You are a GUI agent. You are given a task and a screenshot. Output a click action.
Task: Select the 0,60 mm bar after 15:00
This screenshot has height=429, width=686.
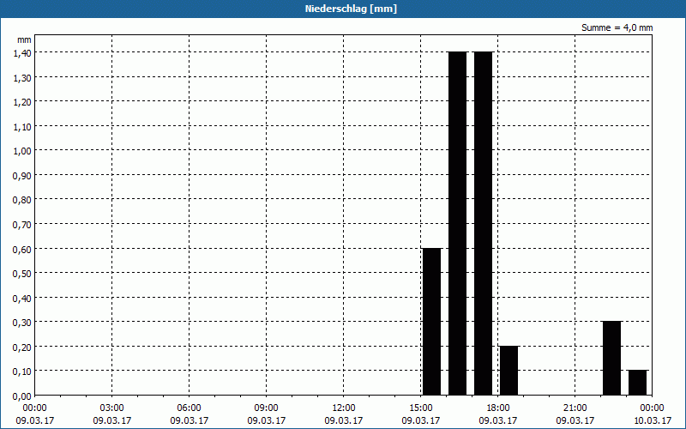tap(432, 322)
